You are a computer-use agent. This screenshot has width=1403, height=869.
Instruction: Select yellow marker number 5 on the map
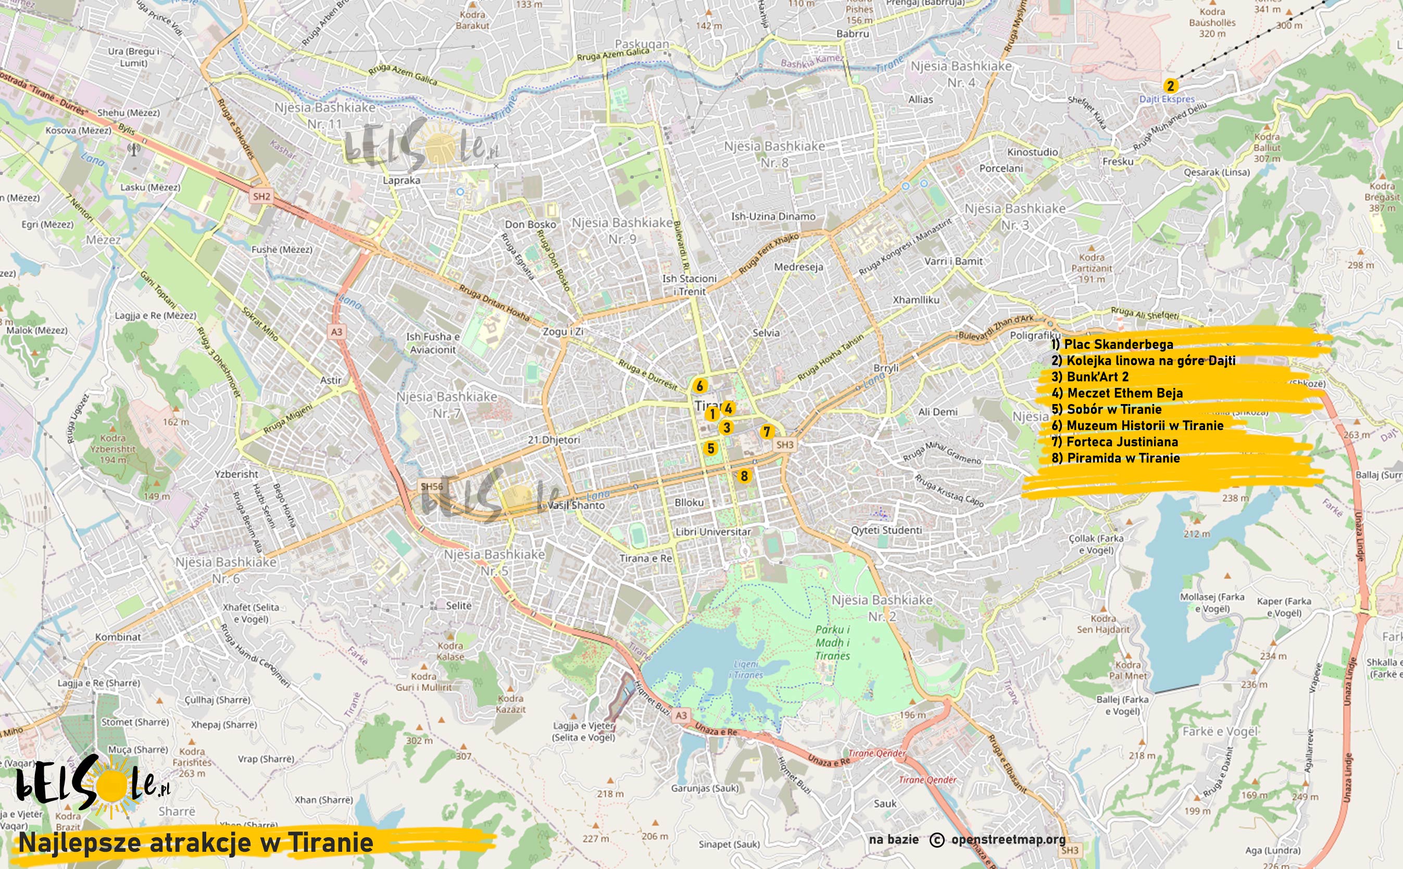(x=710, y=448)
